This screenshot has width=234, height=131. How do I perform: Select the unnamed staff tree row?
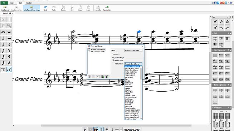coord(98,52)
